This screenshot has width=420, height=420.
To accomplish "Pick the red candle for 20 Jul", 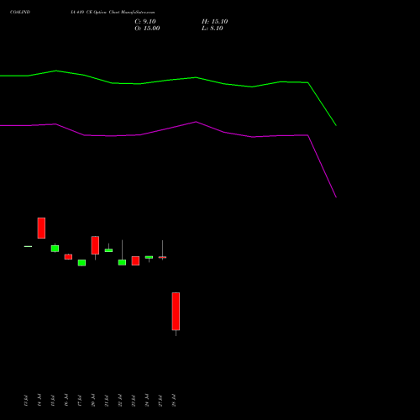I will (x=95, y=245).
